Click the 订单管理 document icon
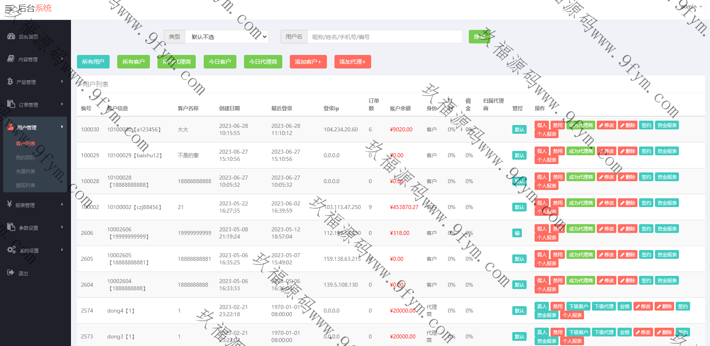This screenshot has width=710, height=346. click(11, 104)
